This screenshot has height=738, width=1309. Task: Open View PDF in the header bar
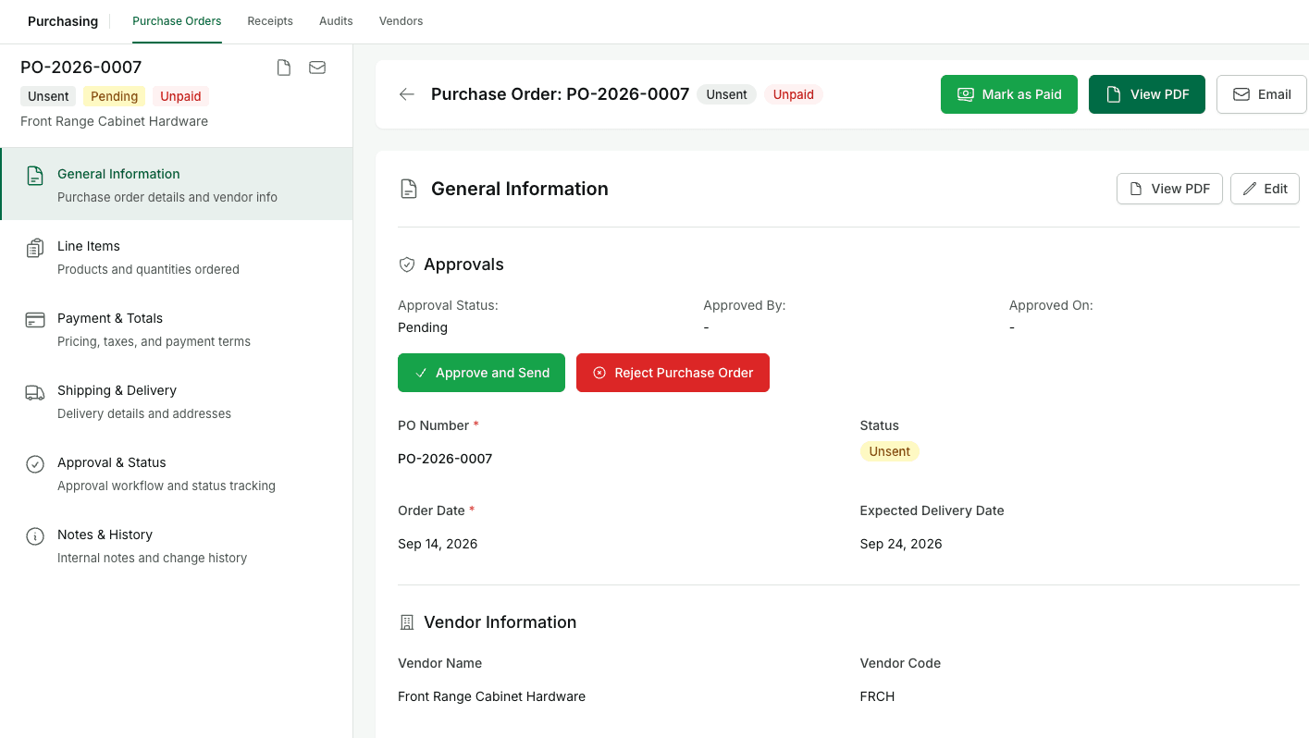(1147, 94)
